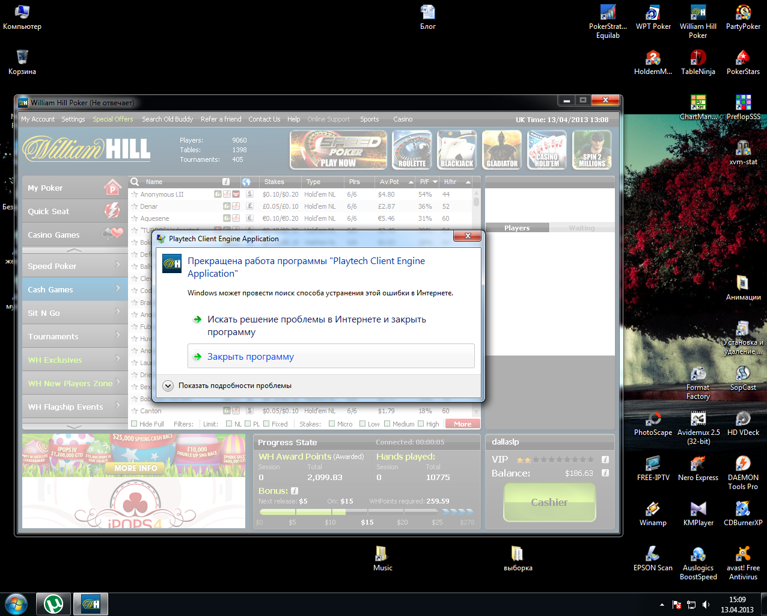The image size is (767, 616).
Task: Expand the Sit N Go sidebar section
Action: (75, 313)
